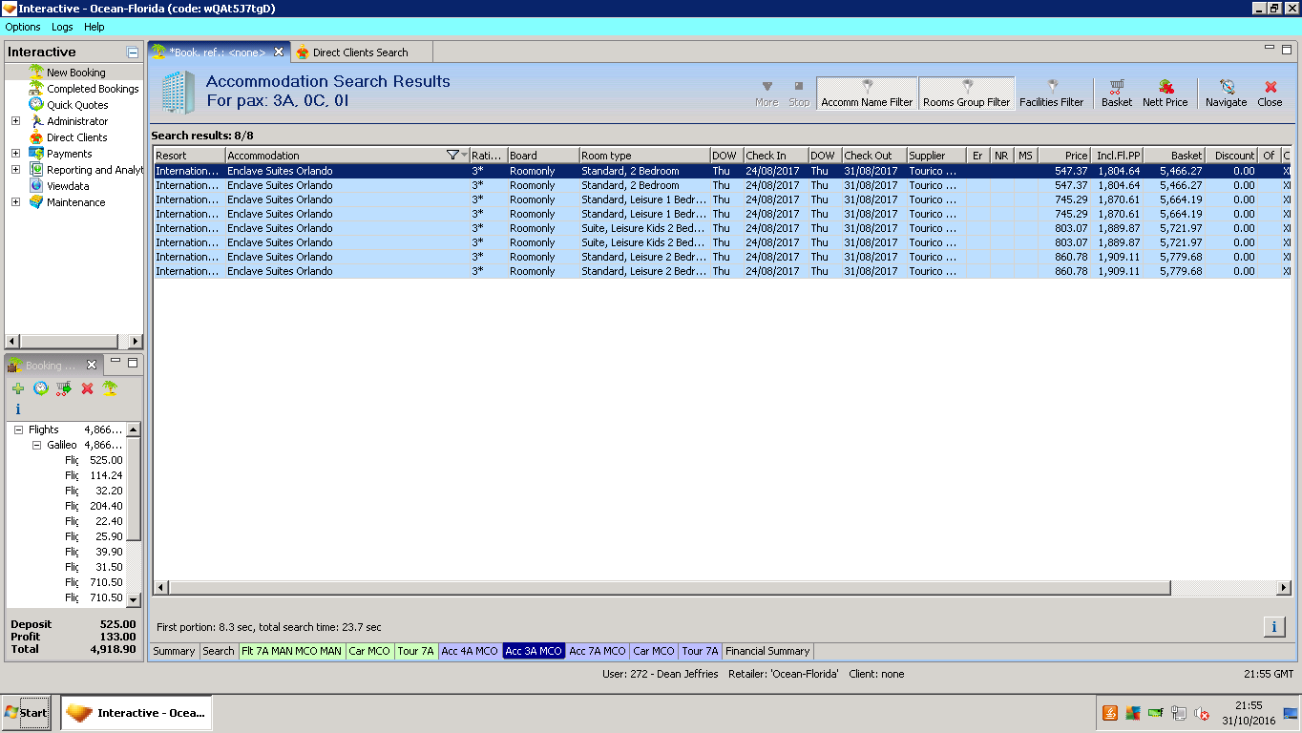Expand the Payments node
The height and width of the screenshot is (733, 1302).
pos(15,154)
